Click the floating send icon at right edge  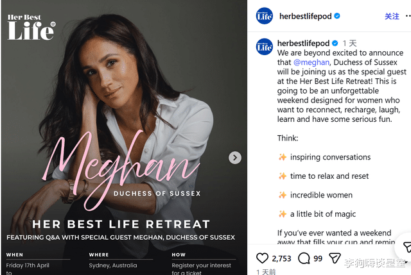point(406,247)
